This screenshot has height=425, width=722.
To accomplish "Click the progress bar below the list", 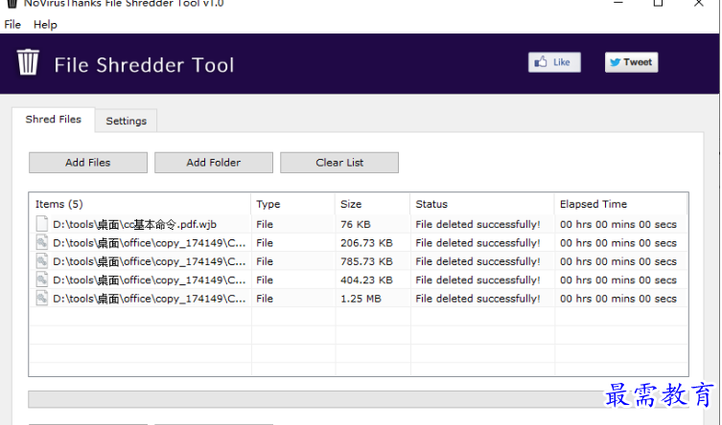I will 359,399.
